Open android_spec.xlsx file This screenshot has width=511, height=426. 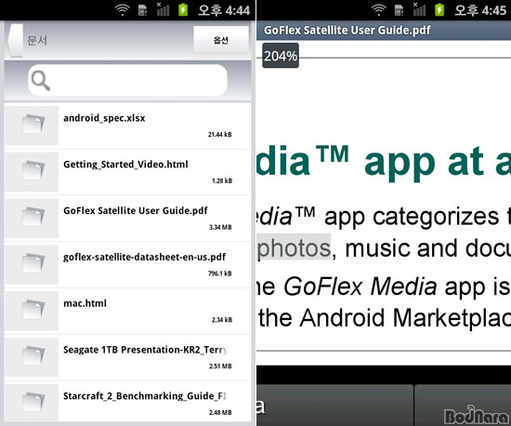(x=127, y=126)
